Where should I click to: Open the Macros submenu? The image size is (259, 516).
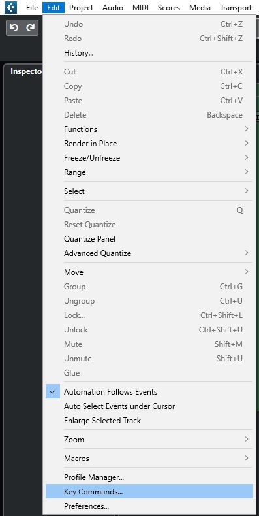(x=149, y=458)
